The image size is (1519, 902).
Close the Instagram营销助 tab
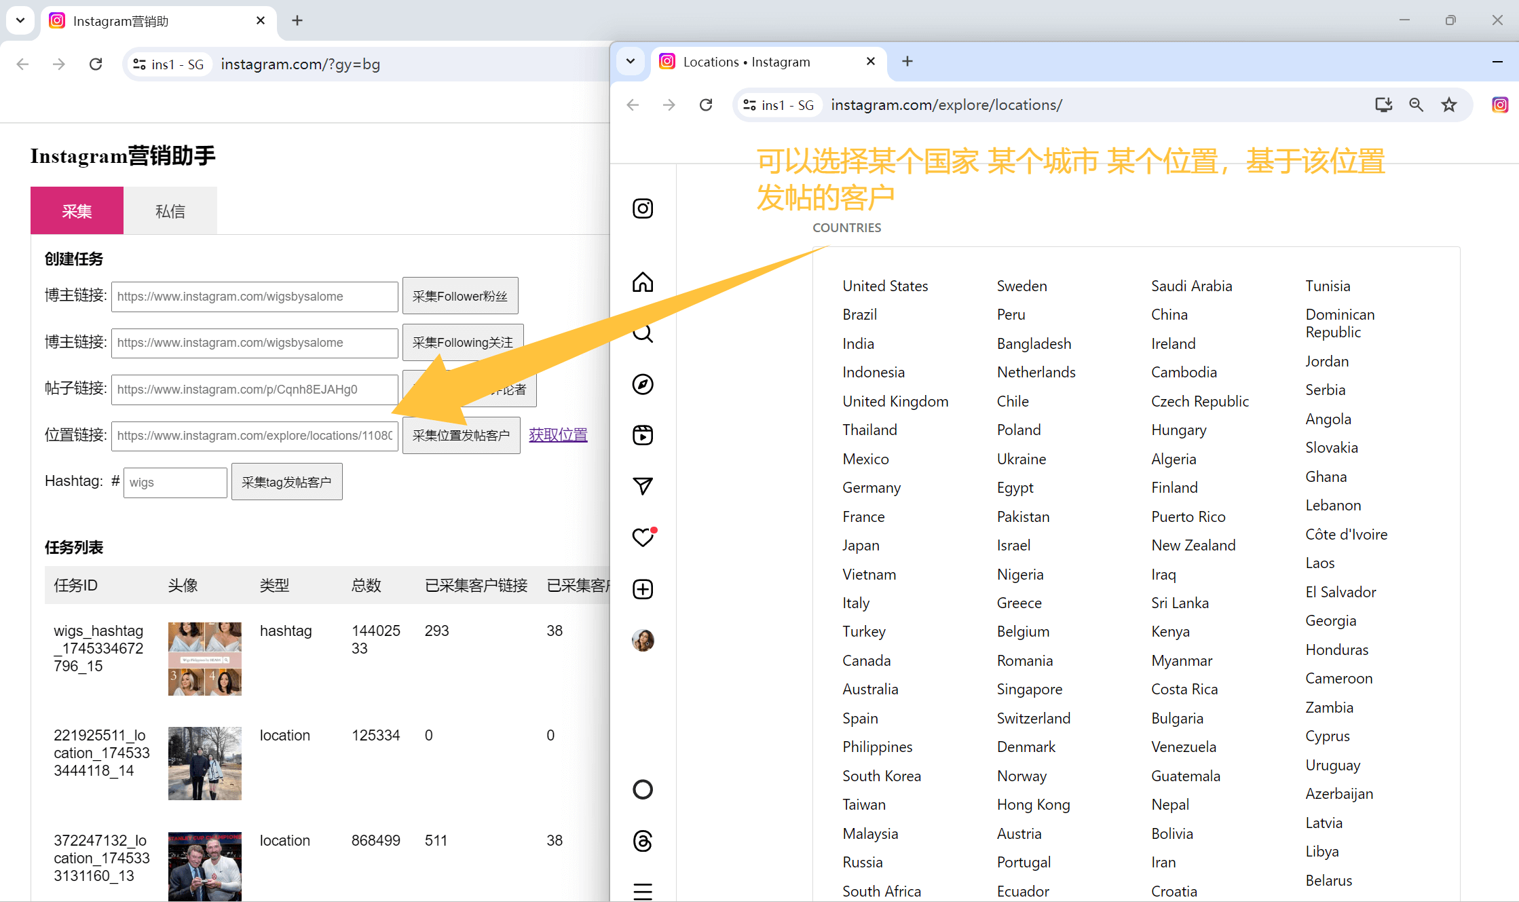click(261, 21)
